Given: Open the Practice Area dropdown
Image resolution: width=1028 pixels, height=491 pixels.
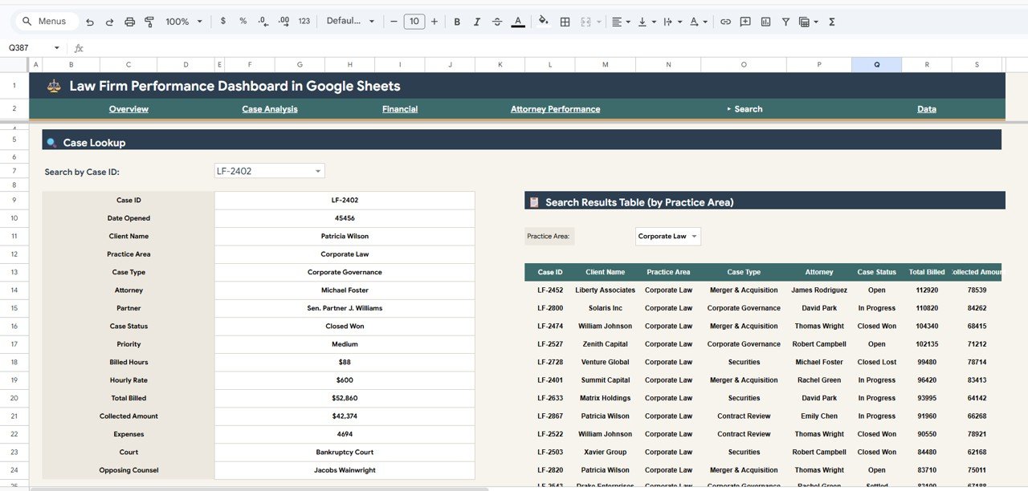Looking at the screenshot, I should (667, 236).
